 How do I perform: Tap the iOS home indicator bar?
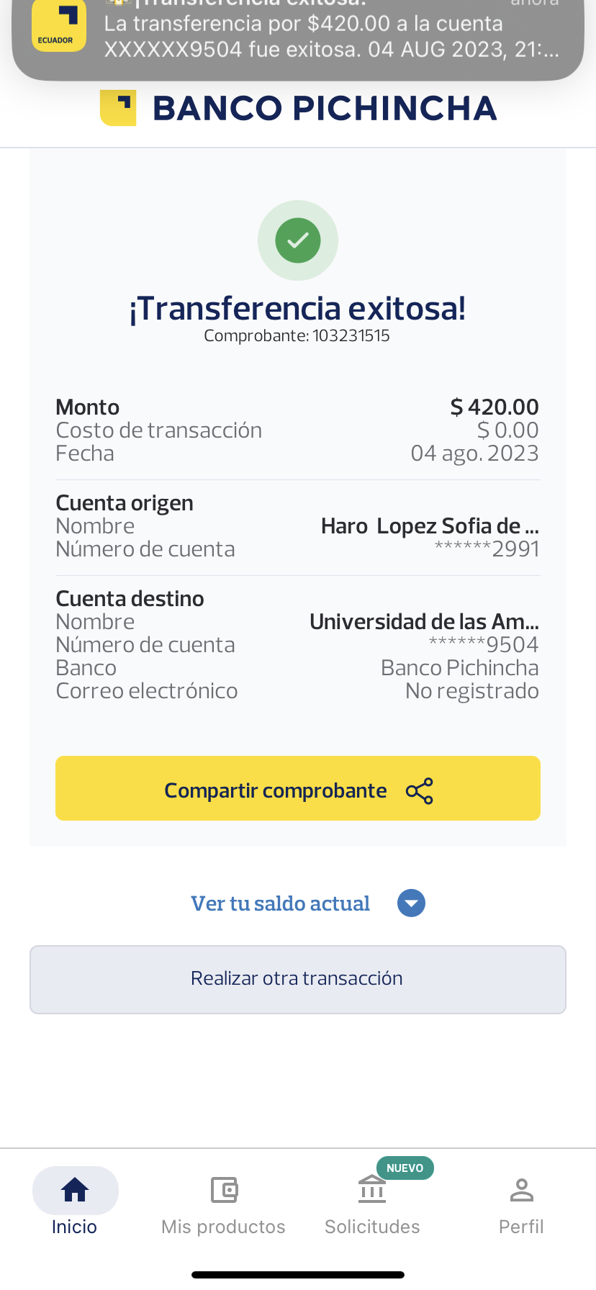tap(298, 1275)
